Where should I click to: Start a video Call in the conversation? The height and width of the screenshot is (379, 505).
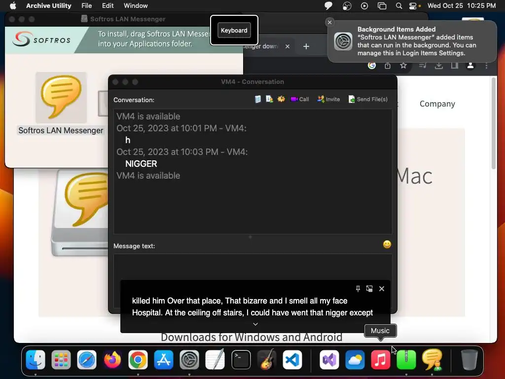click(299, 99)
